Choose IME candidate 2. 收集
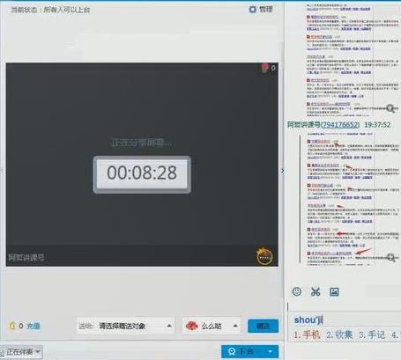401x360 pixels. [x=339, y=334]
